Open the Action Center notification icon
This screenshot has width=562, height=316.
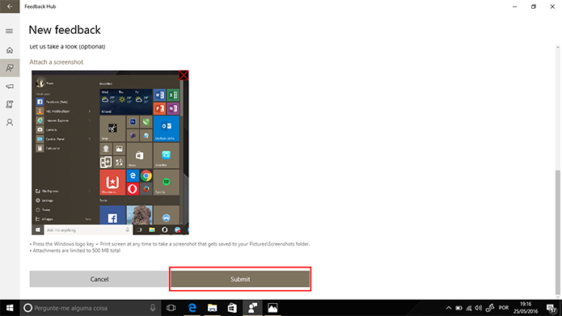551,308
